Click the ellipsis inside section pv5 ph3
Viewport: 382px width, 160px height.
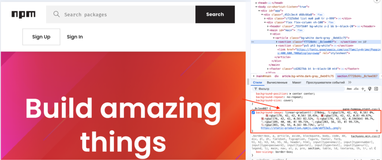click(x=335, y=46)
